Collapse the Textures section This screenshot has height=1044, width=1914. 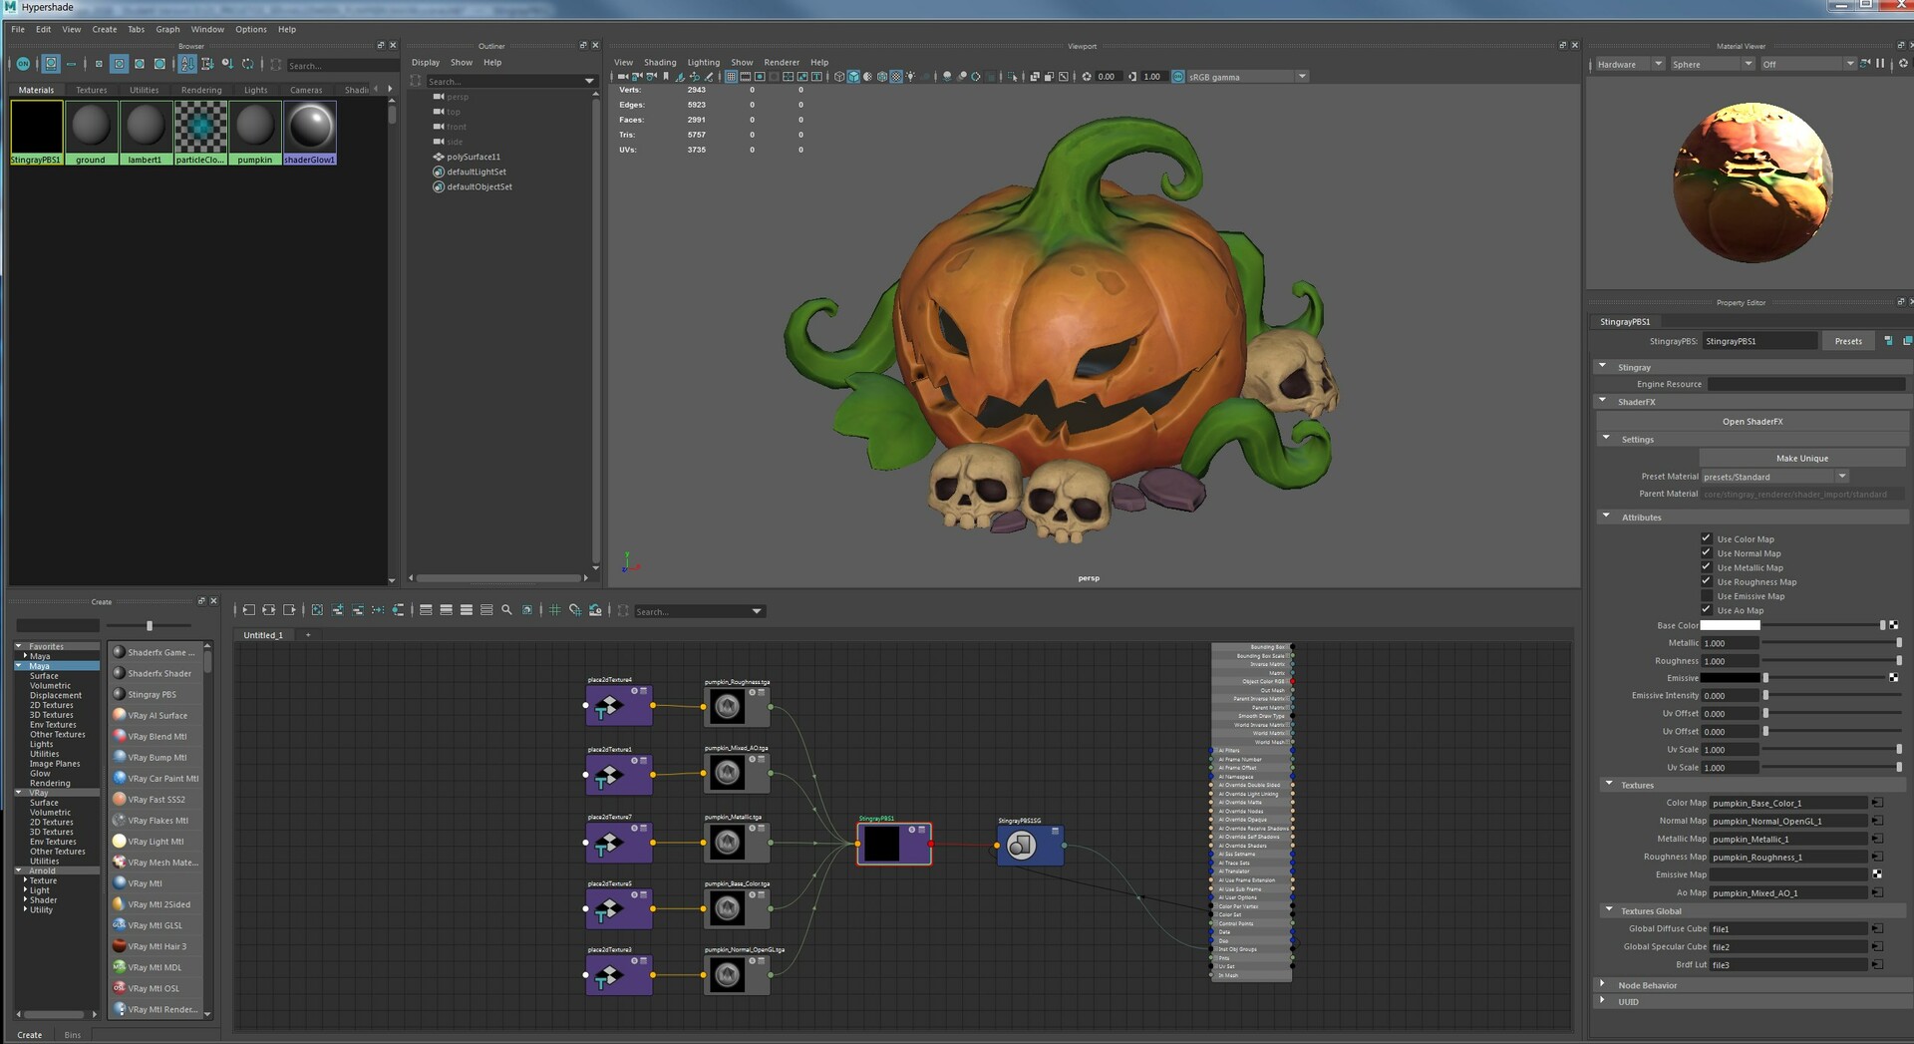click(x=1608, y=784)
